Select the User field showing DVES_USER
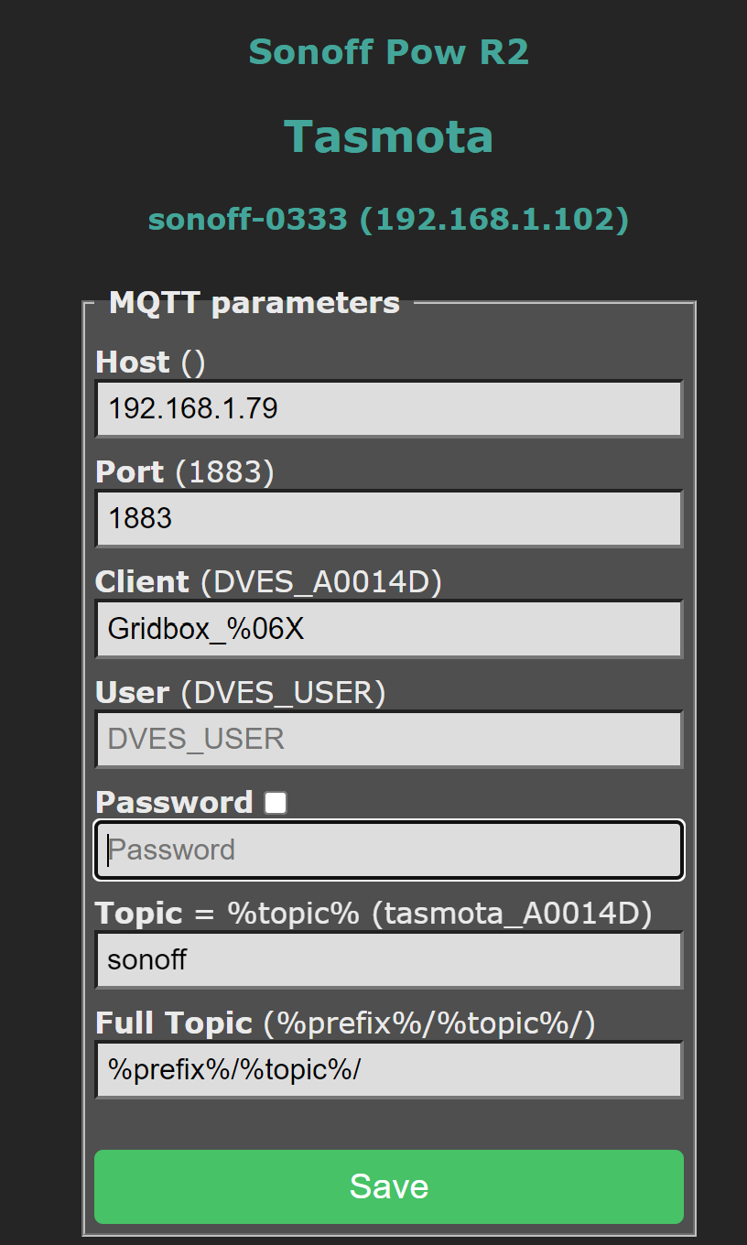Viewport: 747px width, 1245px height. pyautogui.click(x=388, y=739)
